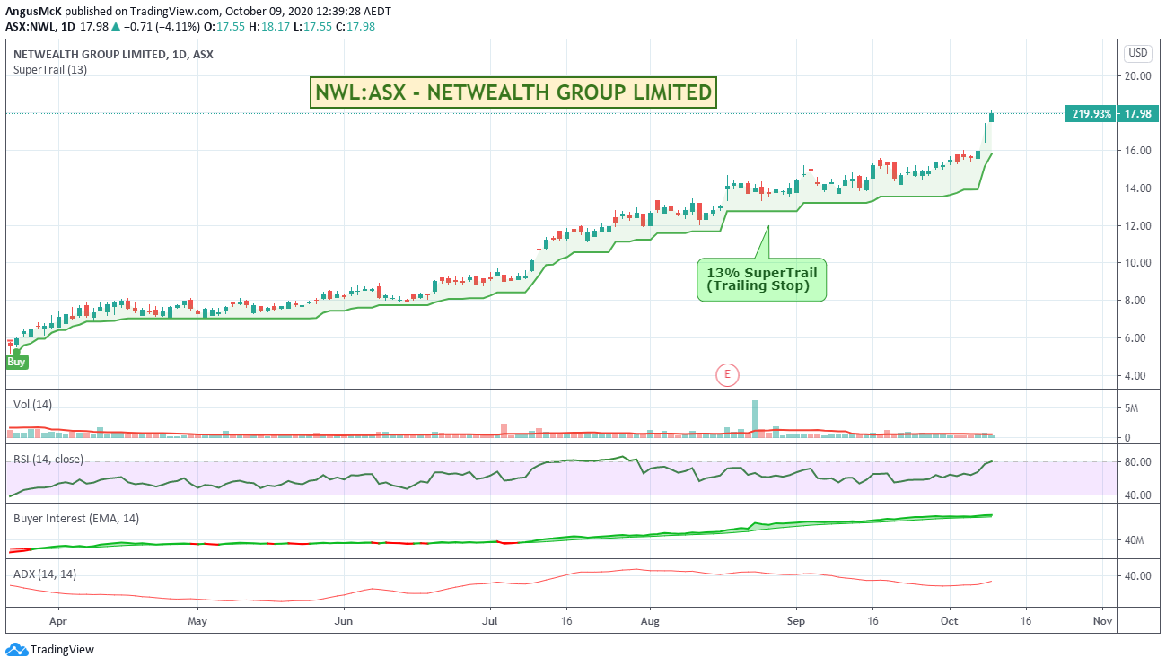Select the RSI (14, close) indicator label

pos(48,460)
